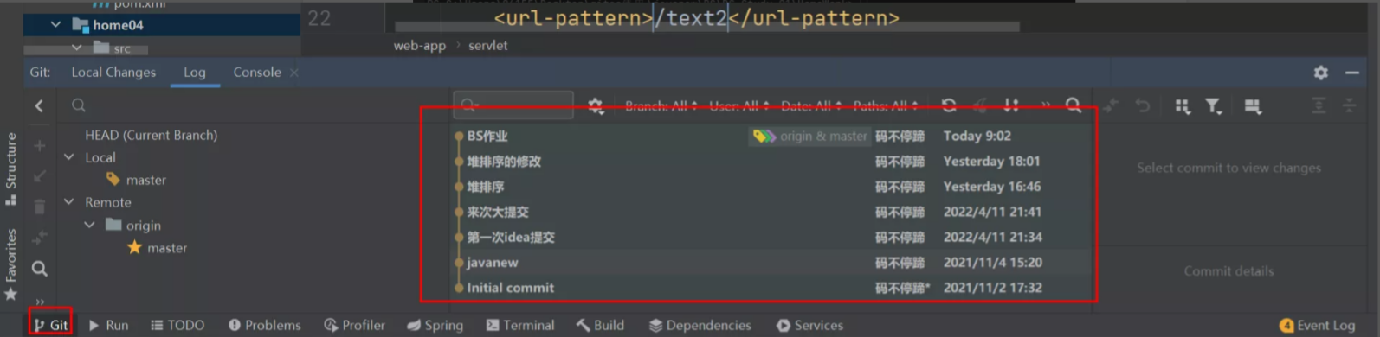Click collapse all icon in changes pane
1380x337 pixels.
1349,105
